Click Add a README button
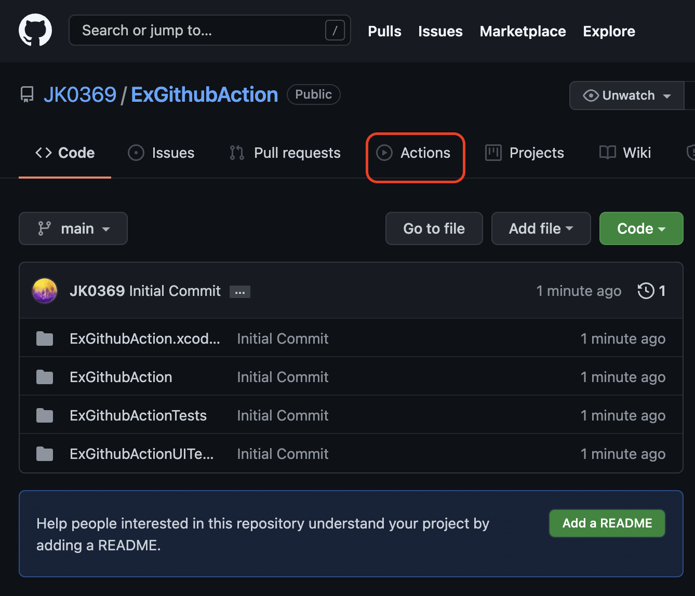 607,523
